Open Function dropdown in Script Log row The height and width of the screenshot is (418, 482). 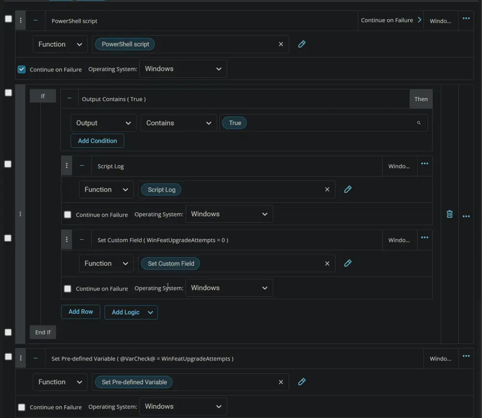(107, 190)
